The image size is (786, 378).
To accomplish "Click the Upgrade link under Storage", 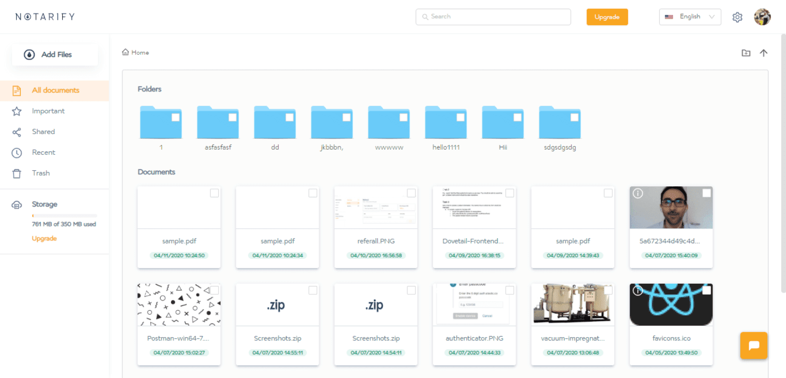I will [44, 238].
